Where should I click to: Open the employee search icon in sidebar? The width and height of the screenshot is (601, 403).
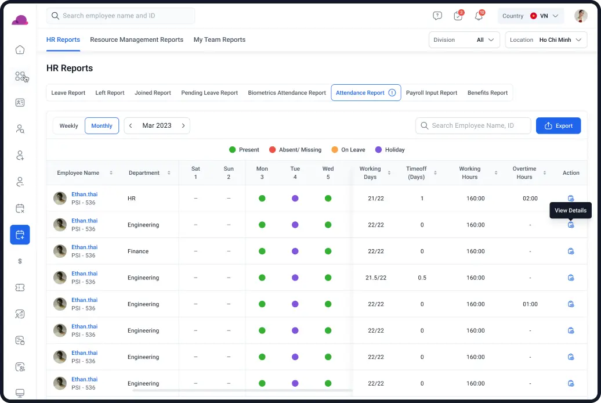click(x=20, y=129)
